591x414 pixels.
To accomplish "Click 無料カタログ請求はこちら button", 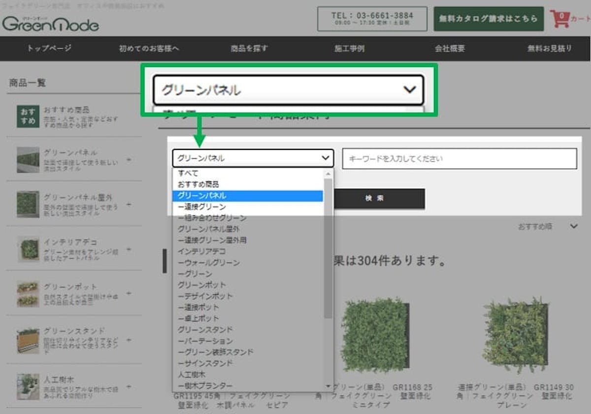I will pos(488,19).
